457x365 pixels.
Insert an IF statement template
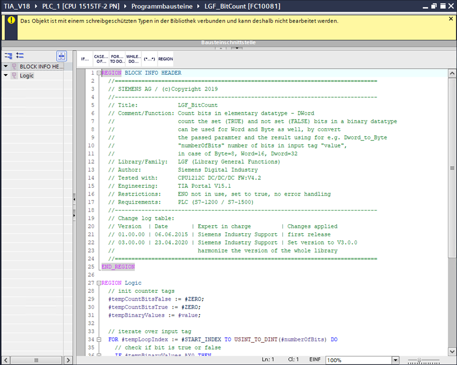pyautogui.click(x=85, y=59)
